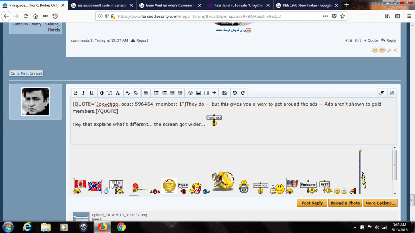Click the undo icon in editor
415x233 pixels.
coord(235,93)
